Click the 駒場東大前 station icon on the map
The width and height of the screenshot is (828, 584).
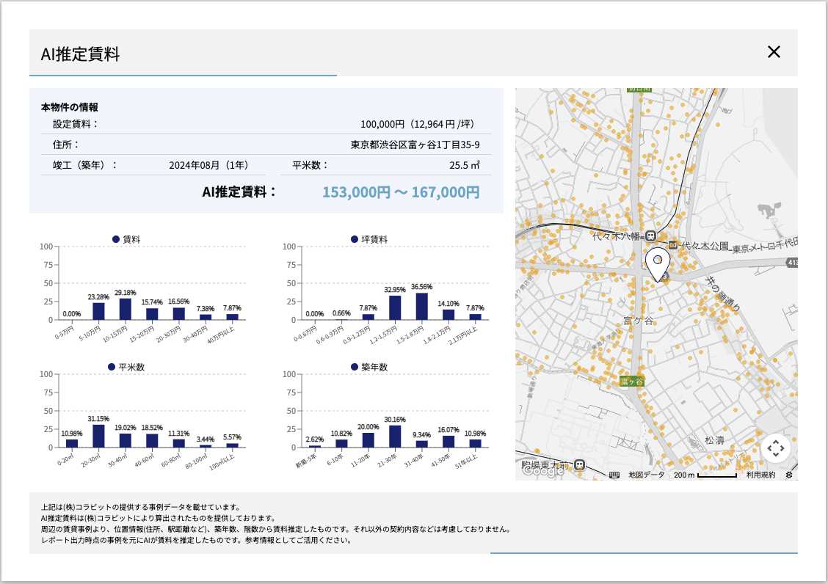(580, 465)
